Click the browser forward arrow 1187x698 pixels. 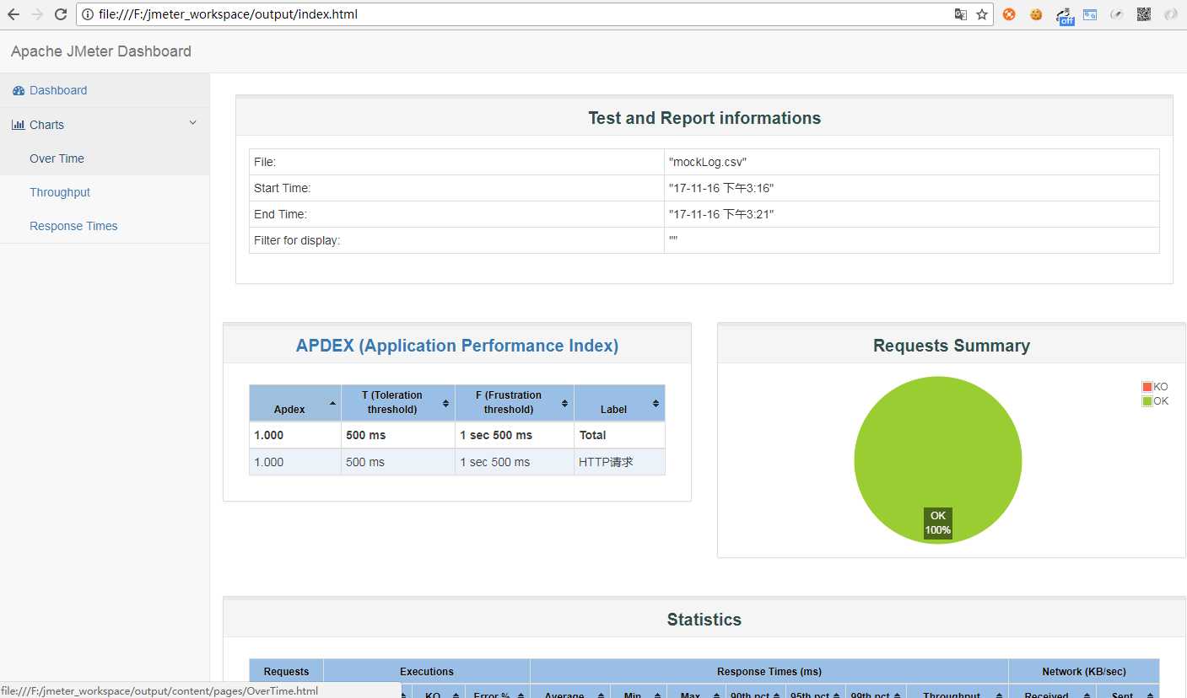[37, 14]
